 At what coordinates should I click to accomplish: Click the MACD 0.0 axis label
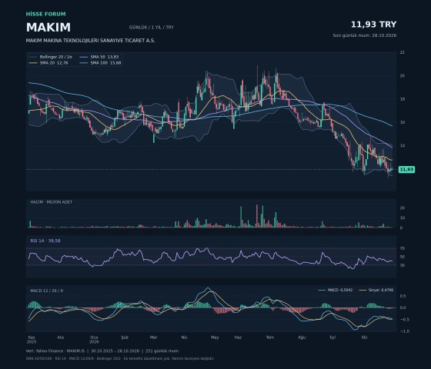(x=403, y=307)
